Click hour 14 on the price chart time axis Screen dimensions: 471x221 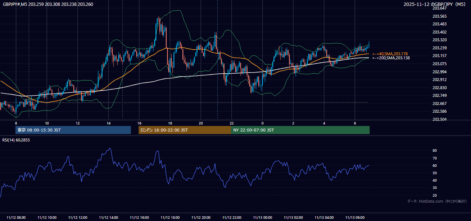108,123
